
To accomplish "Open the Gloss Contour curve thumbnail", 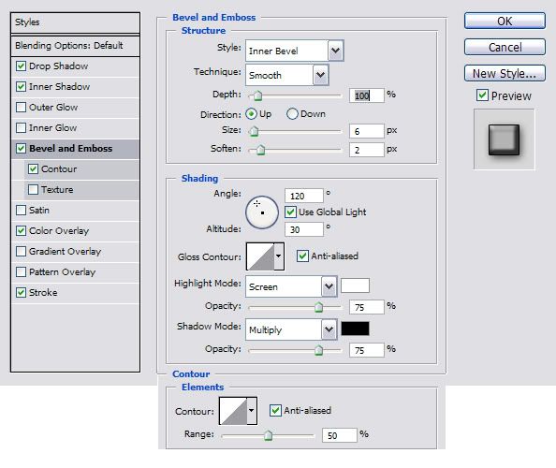I will (260, 256).
